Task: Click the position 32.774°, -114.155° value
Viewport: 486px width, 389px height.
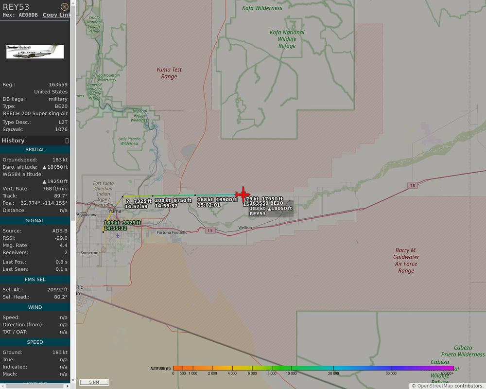Action: pyautogui.click(x=44, y=203)
